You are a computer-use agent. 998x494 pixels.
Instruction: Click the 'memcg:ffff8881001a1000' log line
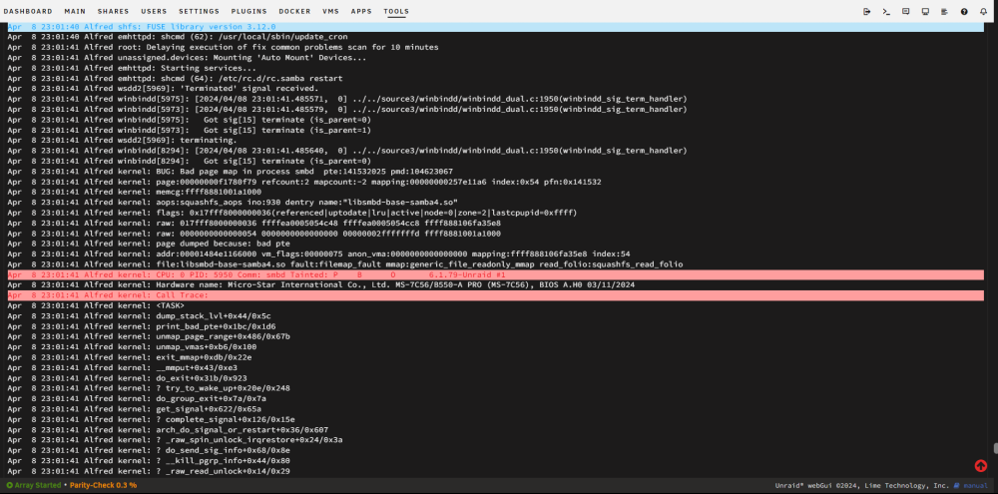coord(135,192)
